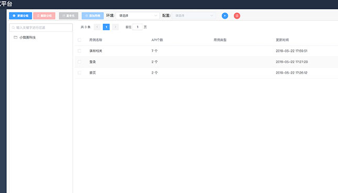Toggle the select-all checkbox in table header
The height and width of the screenshot is (193, 338).
coord(79,40)
